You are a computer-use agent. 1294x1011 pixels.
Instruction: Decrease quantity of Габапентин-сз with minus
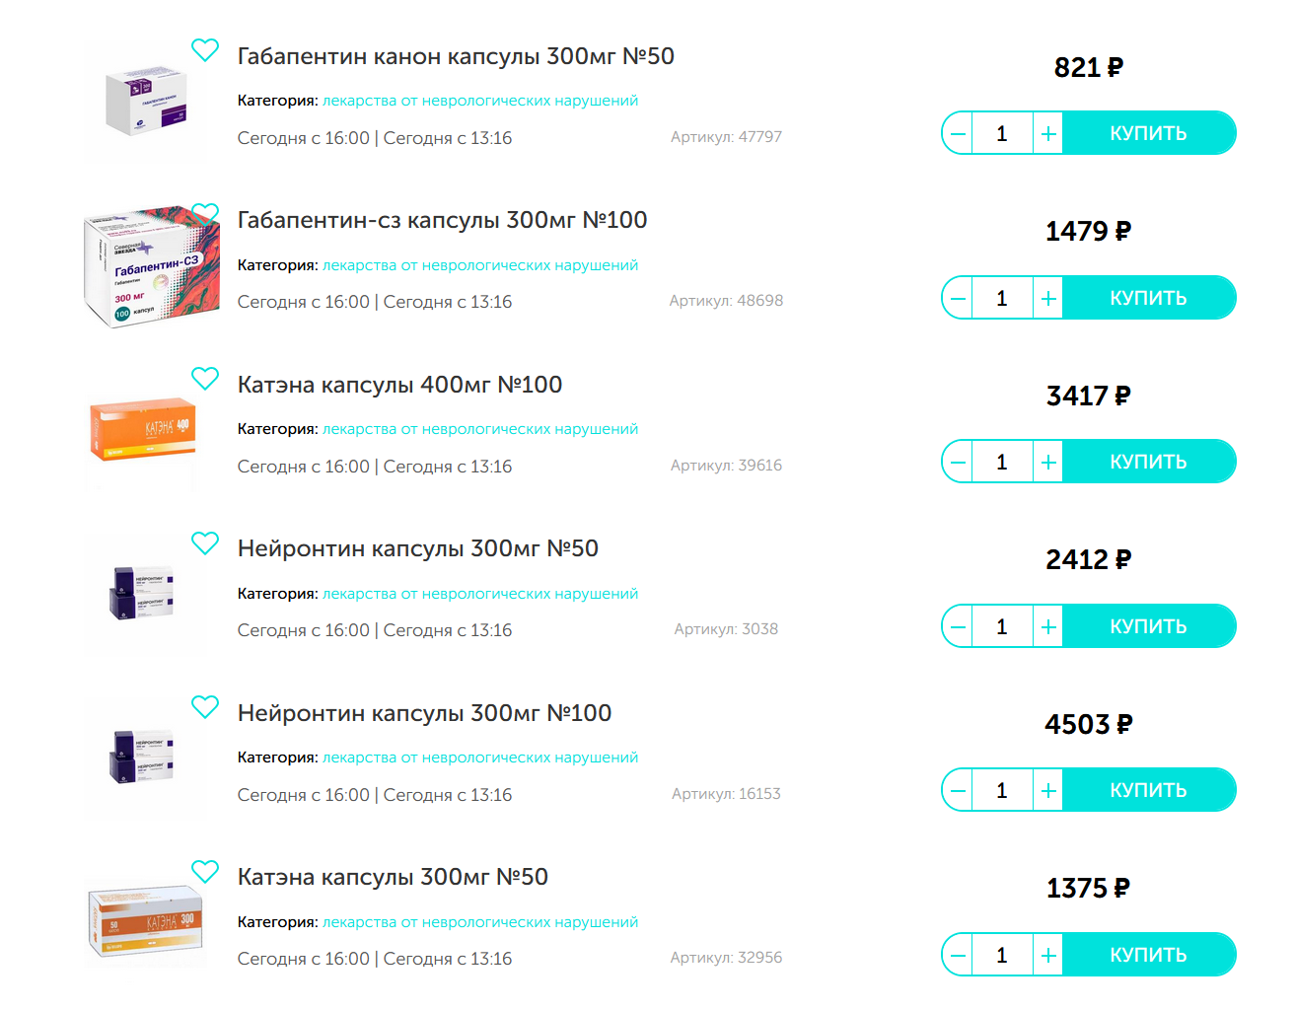click(958, 298)
